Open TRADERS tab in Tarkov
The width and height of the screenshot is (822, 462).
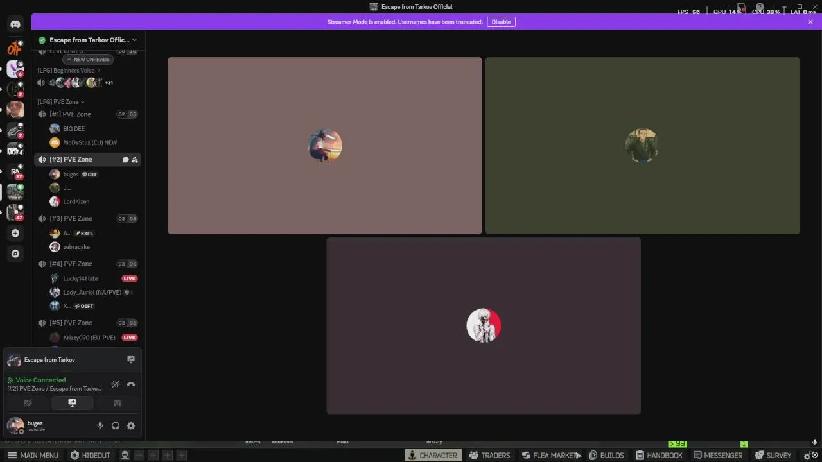click(489, 455)
